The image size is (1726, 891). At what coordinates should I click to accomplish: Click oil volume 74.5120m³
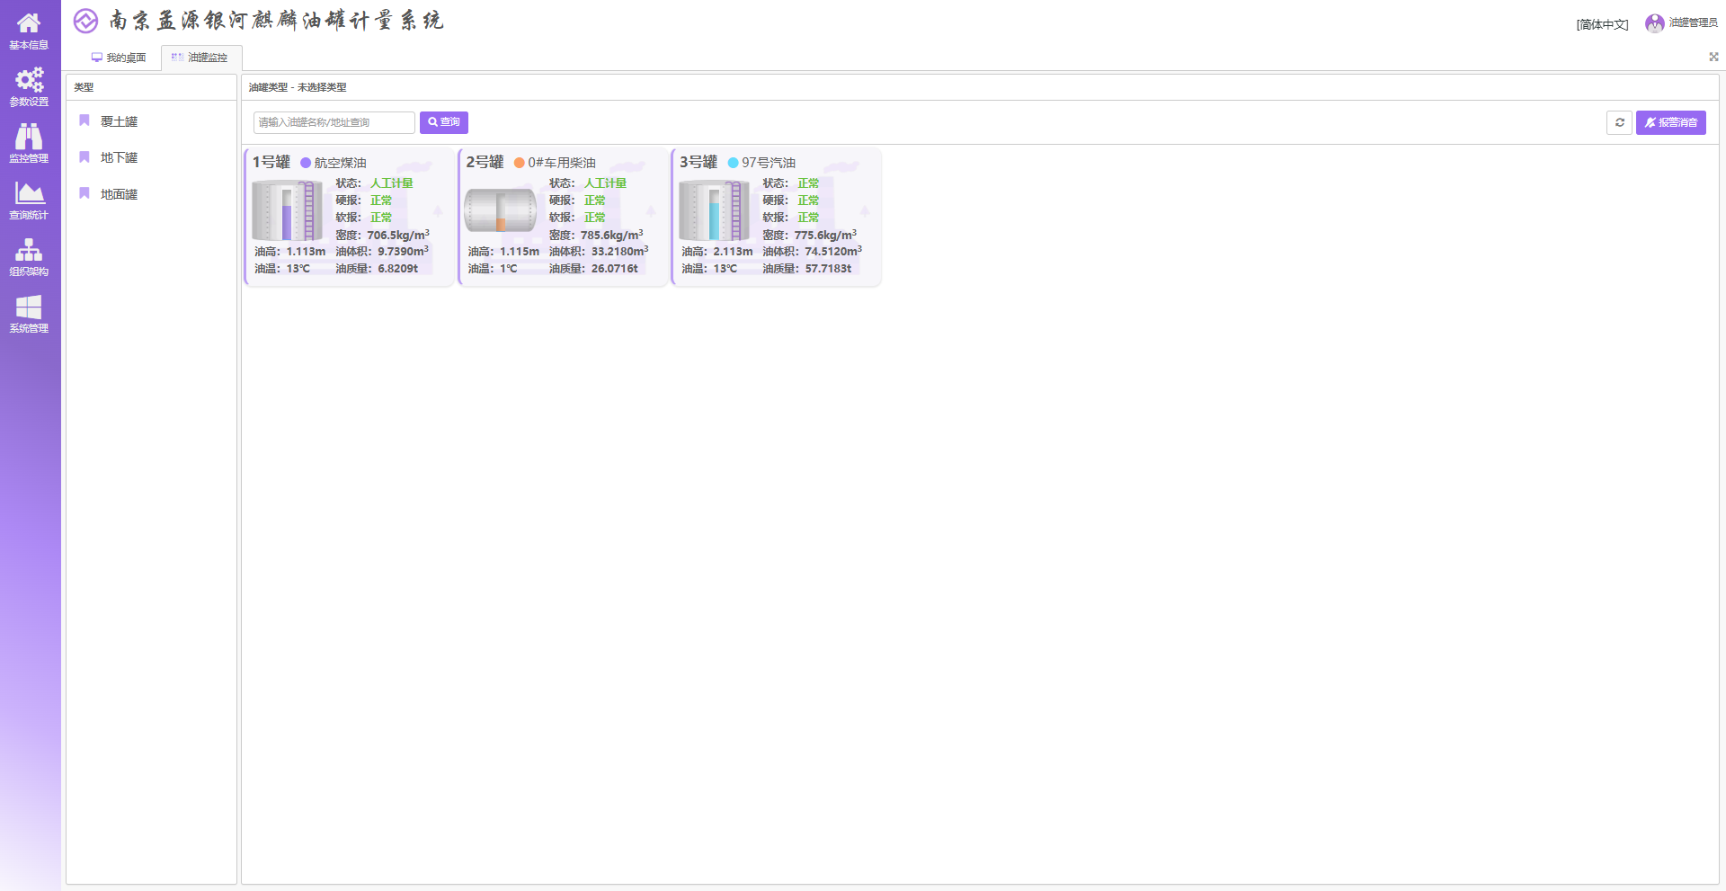pyautogui.click(x=833, y=251)
